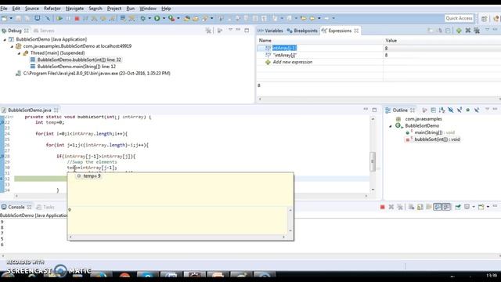Switch to the Variables tab
The width and height of the screenshot is (501, 282).
271,31
